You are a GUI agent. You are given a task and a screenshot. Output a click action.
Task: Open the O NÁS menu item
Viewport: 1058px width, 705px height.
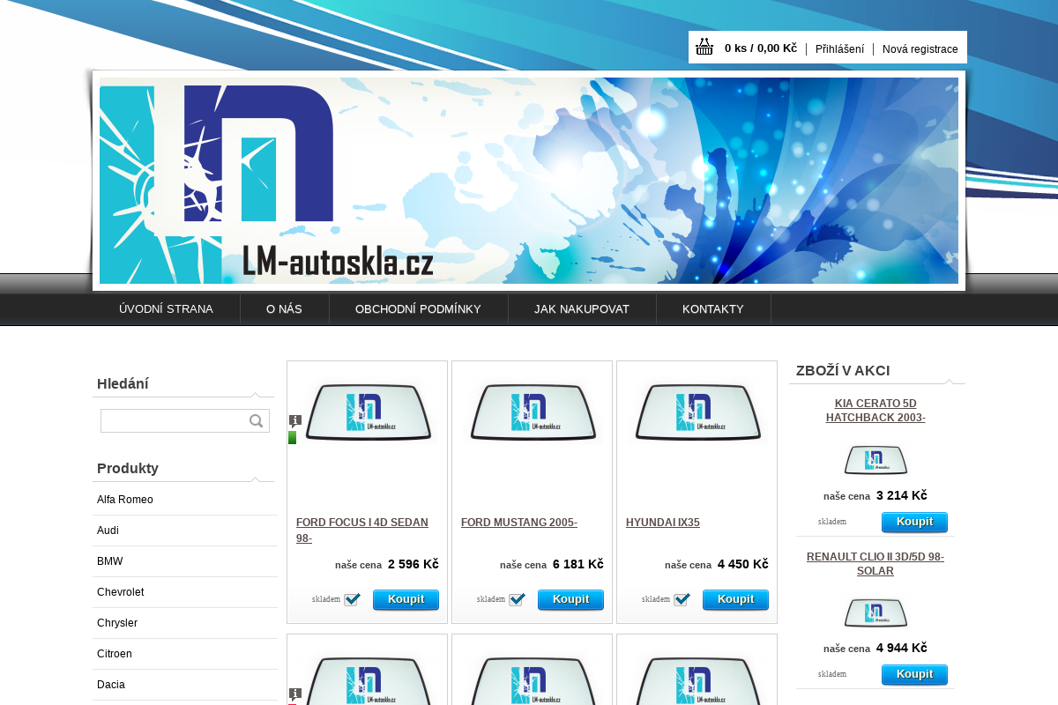(284, 308)
